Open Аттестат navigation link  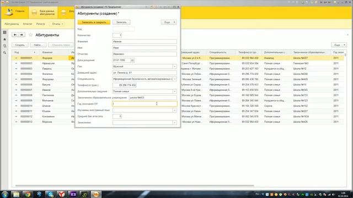click(x=28, y=24)
